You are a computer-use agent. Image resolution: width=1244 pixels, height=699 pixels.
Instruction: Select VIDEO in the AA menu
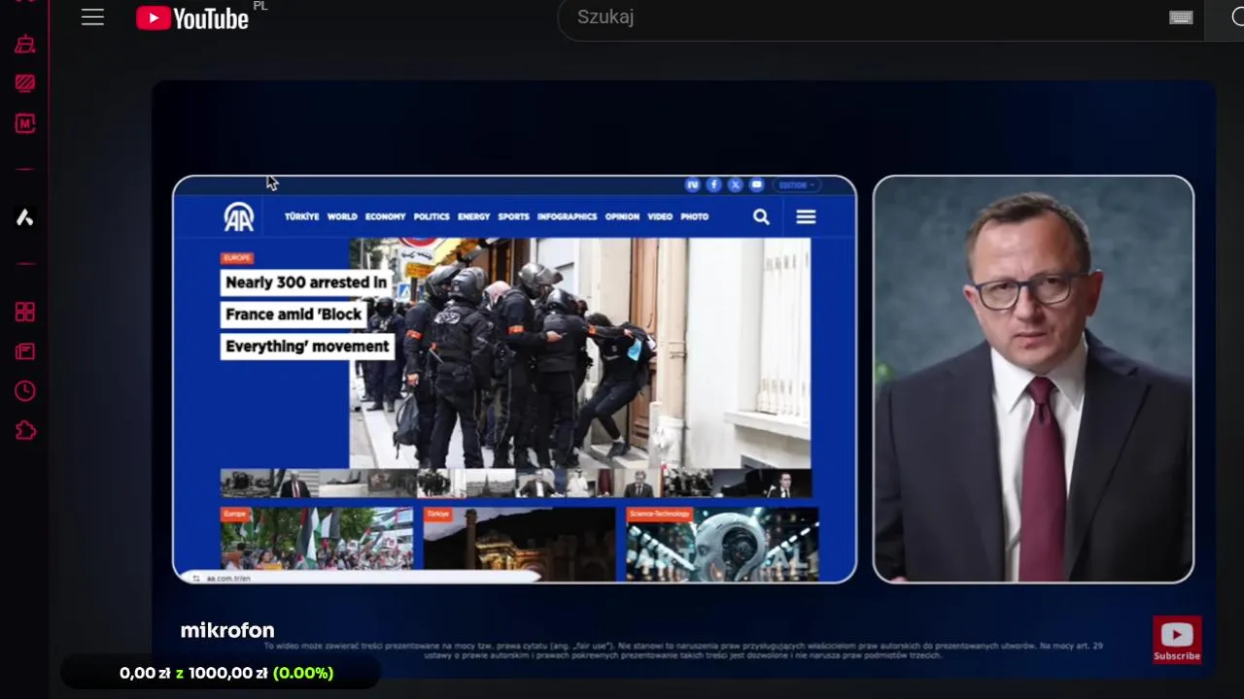(x=660, y=216)
